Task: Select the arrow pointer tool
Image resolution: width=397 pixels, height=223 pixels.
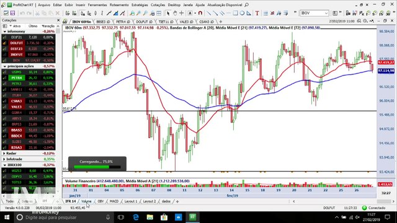Action: pos(168,13)
